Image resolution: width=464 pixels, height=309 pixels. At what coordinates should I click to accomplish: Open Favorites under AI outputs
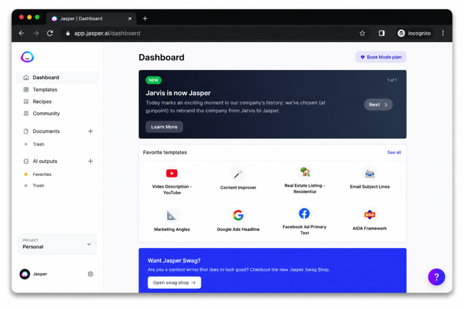[x=42, y=174]
